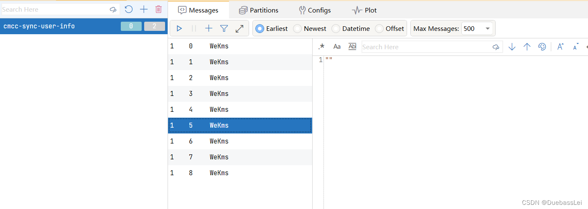Select message row with offset 4
Image resolution: width=588 pixels, height=209 pixels.
click(240, 110)
